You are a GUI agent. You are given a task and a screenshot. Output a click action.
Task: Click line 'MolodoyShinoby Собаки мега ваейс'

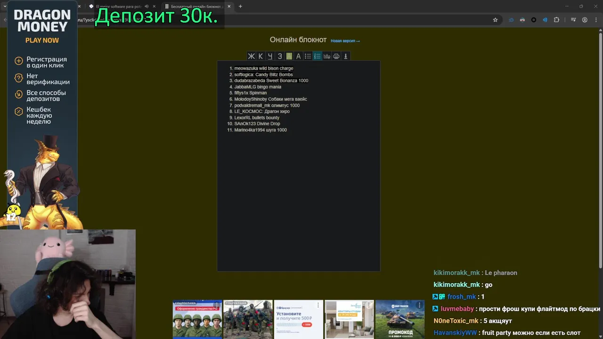270,99
